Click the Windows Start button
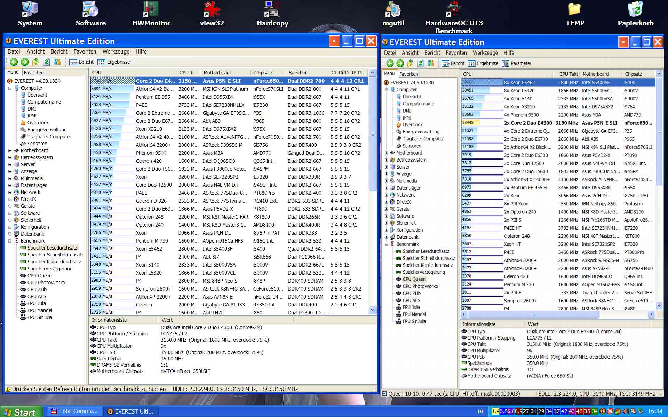Screen dimensions: 668x417 click(21, 412)
